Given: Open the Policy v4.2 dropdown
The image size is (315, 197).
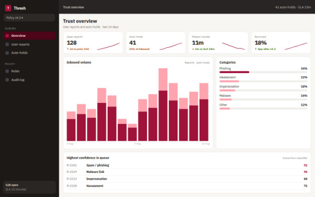Looking at the screenshot, I should click(x=29, y=18).
